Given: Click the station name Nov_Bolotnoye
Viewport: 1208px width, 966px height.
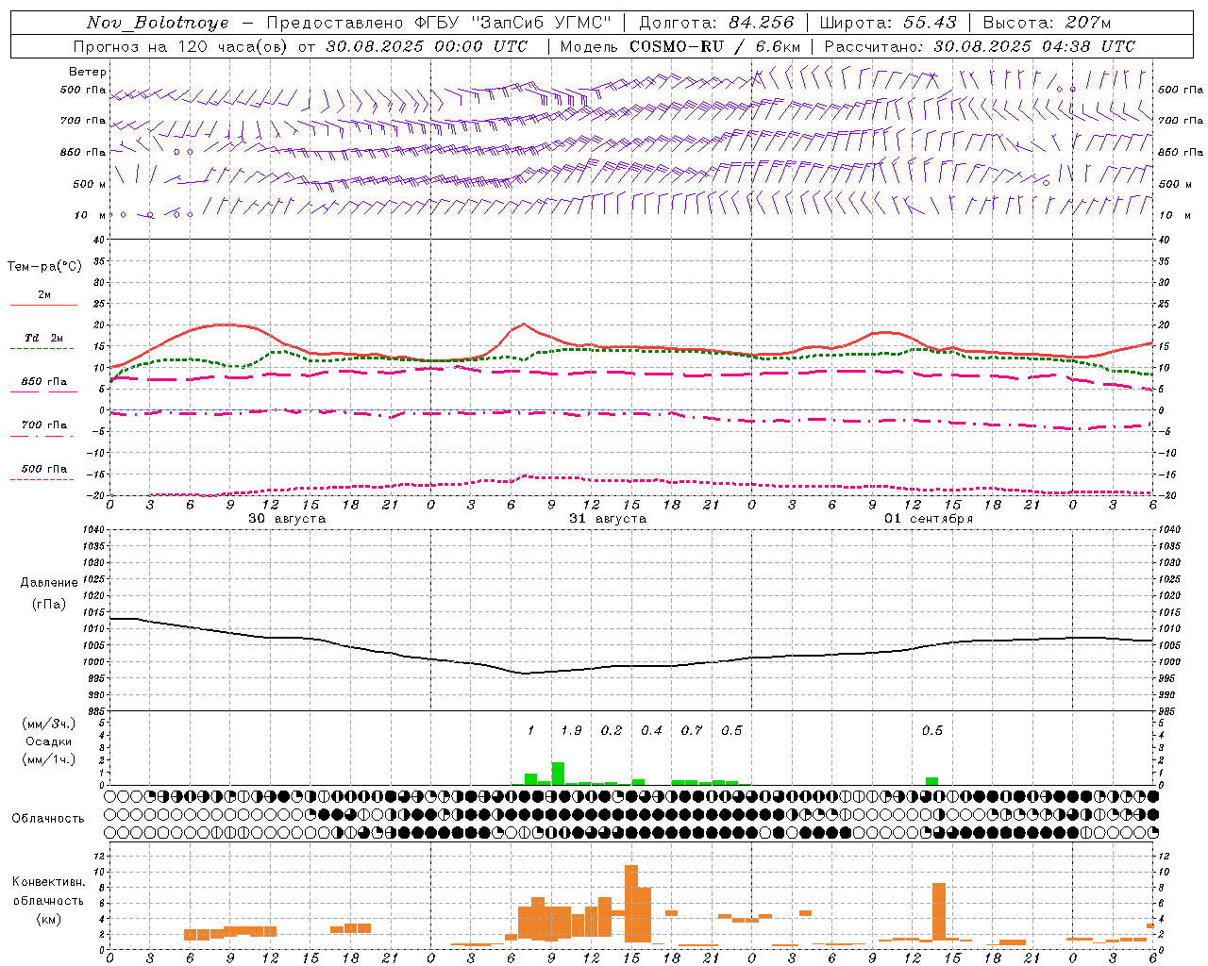Looking at the screenshot, I should click(159, 23).
